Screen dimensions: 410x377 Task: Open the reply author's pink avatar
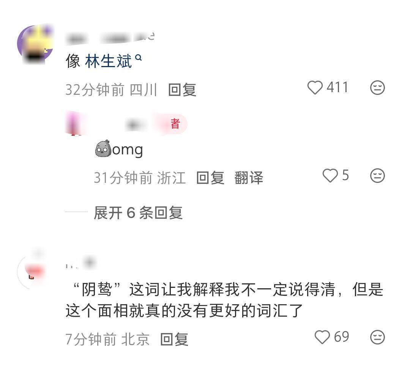point(75,123)
